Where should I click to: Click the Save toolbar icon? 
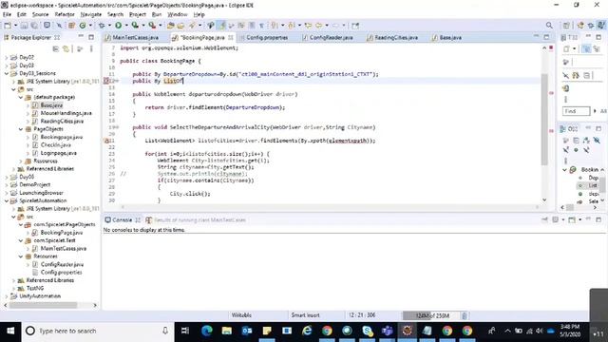pyautogui.click(x=24, y=26)
